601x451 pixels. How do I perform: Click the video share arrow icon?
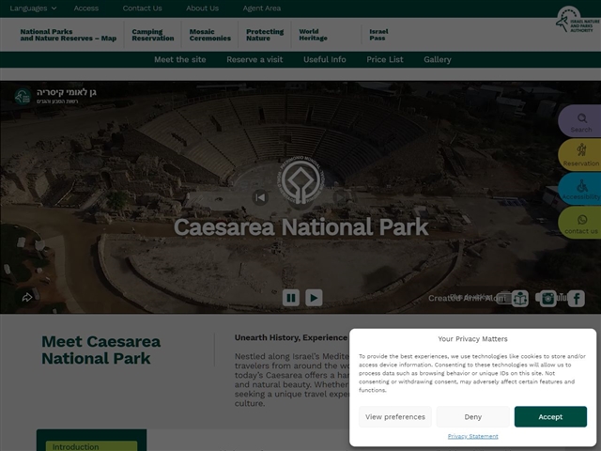pos(27,297)
